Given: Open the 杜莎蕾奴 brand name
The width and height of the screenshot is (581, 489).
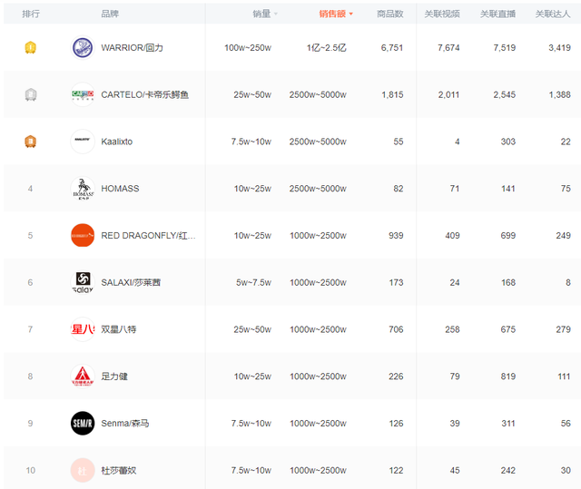Looking at the screenshot, I should click(119, 470).
